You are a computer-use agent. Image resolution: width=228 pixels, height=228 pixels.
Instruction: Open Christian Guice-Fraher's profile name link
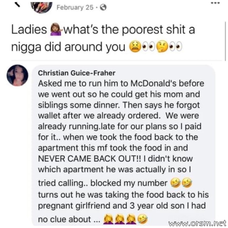(77, 73)
